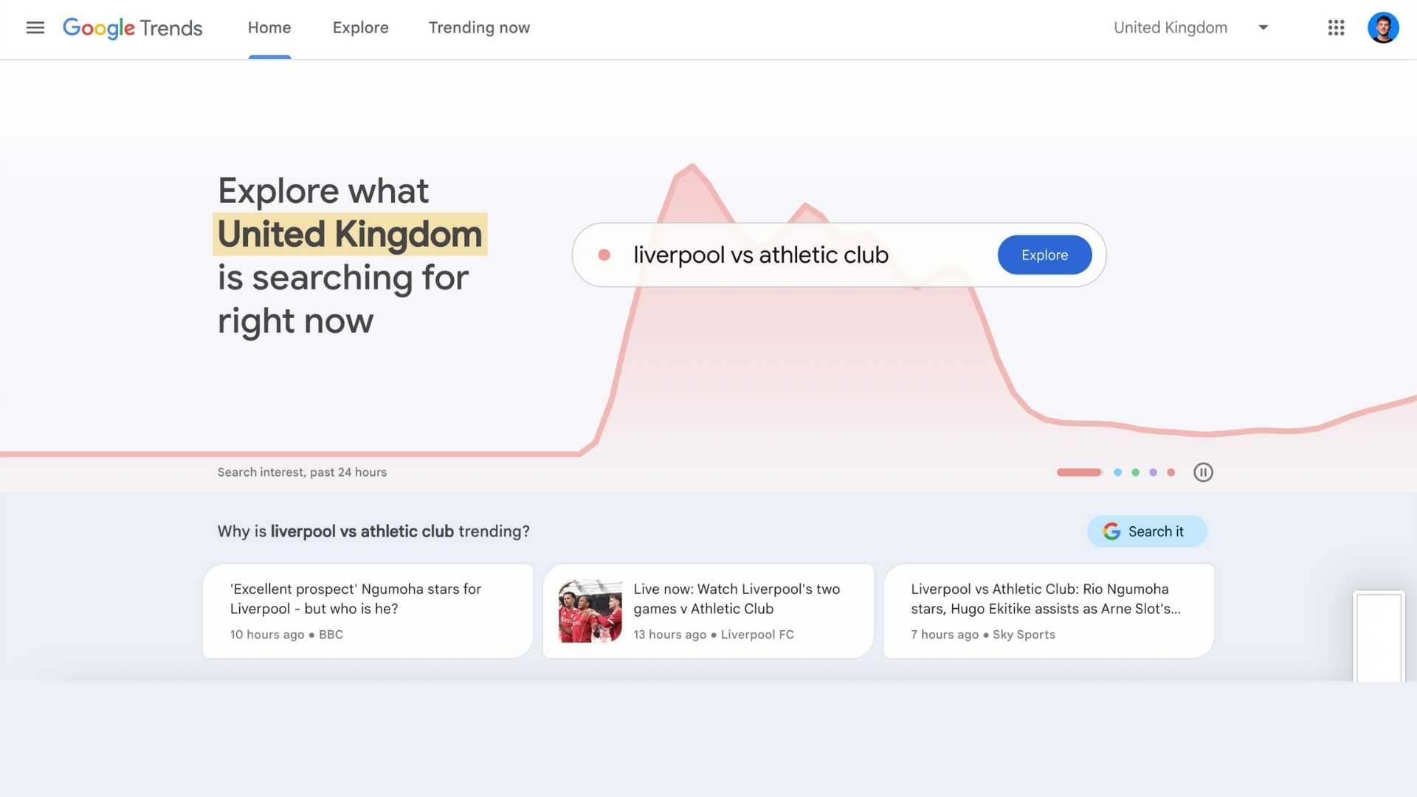Viewport: 1417px width, 797px height.
Task: Select the purple carousel dot
Action: [1153, 472]
